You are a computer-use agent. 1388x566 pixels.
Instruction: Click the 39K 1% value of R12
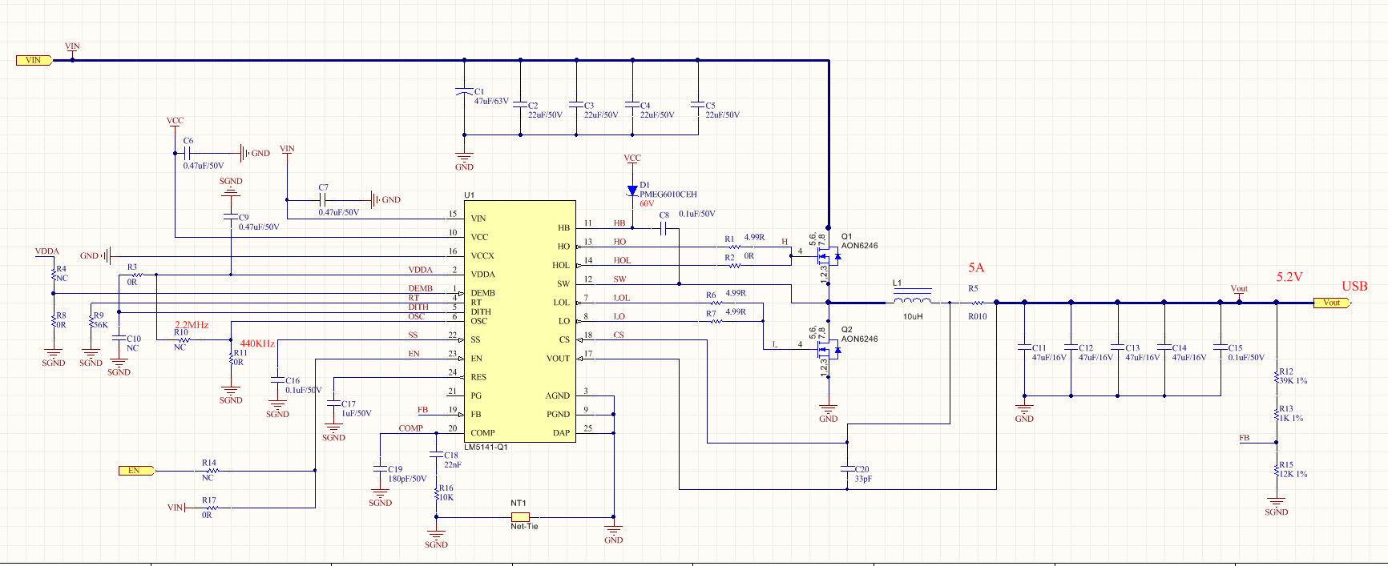[x=1293, y=381]
